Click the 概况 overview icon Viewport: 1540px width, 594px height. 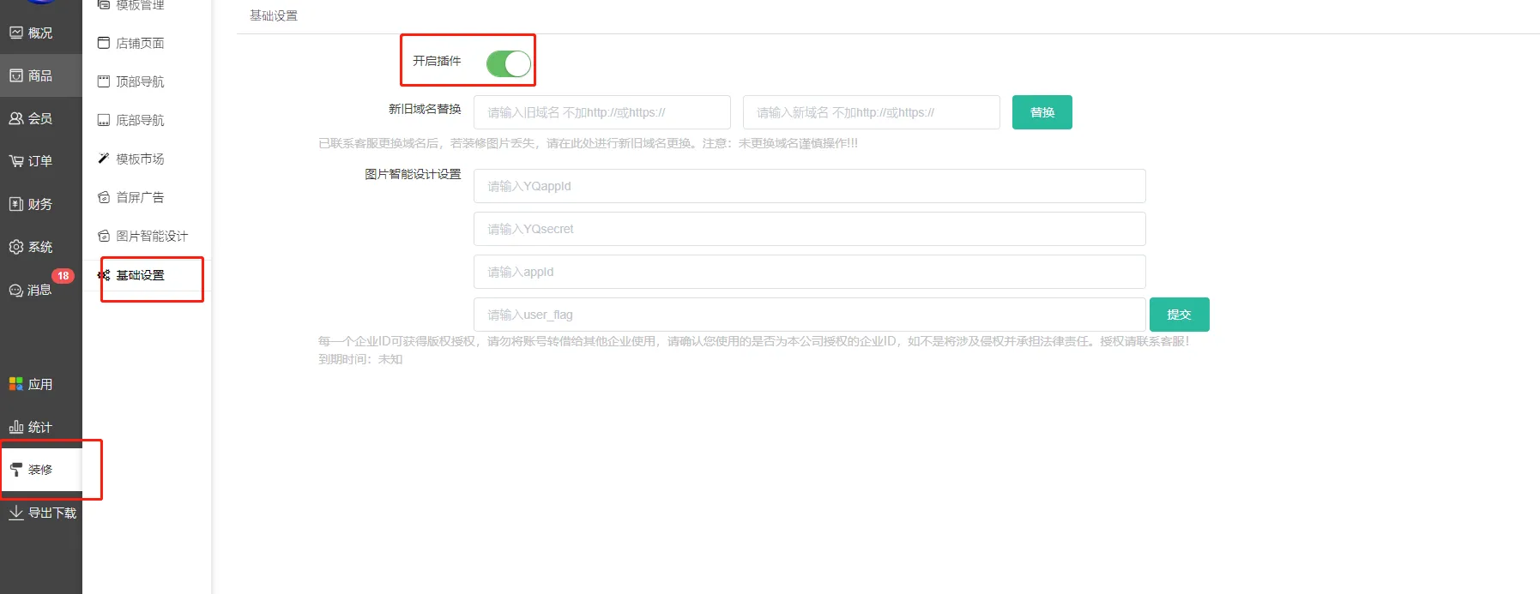click(16, 33)
